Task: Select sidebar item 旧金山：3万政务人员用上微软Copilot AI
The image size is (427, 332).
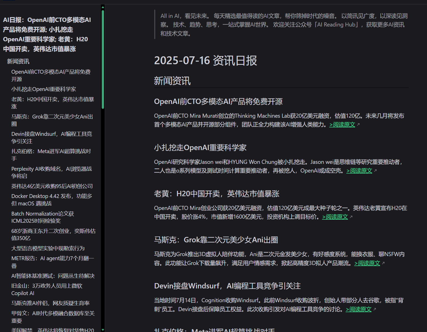Action: [x=47, y=289]
